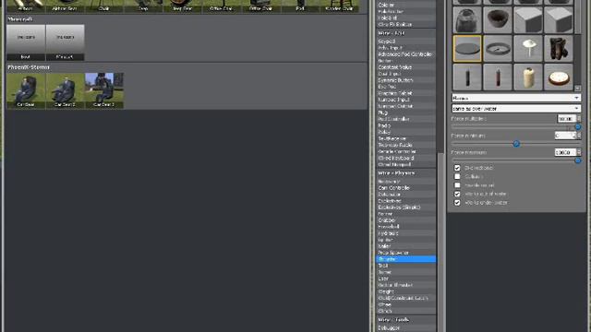Select the Pod Controller tool
Screen dimensions: 591x332
point(406,119)
